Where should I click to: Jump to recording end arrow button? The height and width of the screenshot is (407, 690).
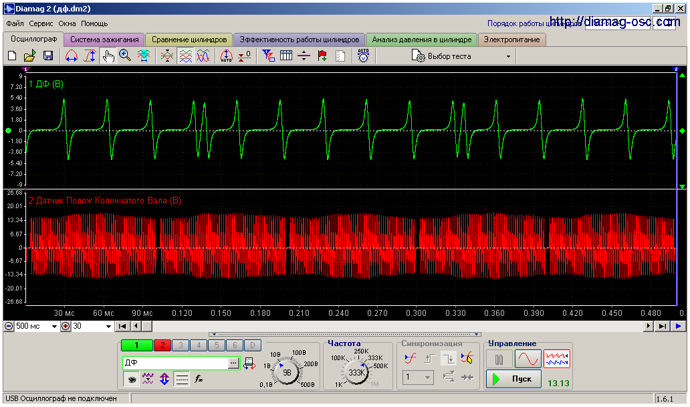(x=662, y=327)
